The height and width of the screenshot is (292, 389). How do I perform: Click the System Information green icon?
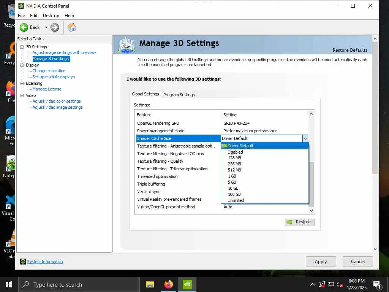23,262
